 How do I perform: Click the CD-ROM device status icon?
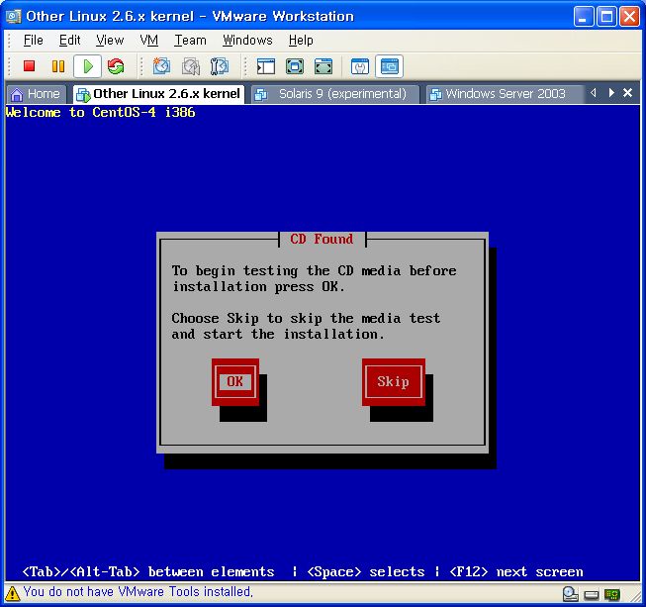pyautogui.click(x=571, y=594)
